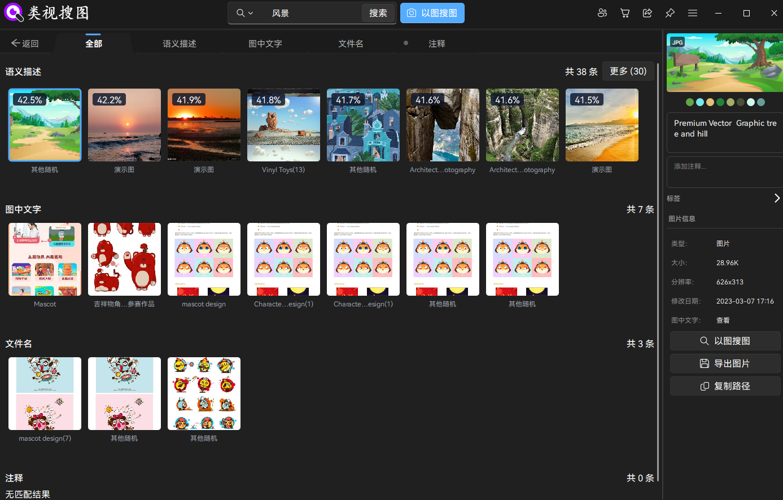Screen dimensions: 783x500
Task: Select the 41.9% sunset thumbnail
Action: click(204, 125)
